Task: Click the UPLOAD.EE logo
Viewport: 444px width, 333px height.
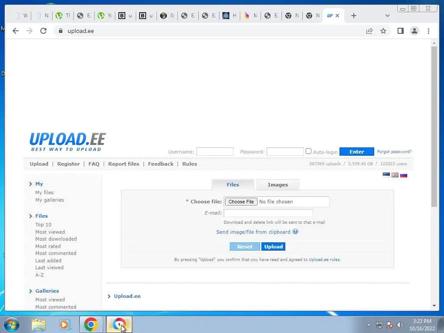Action: click(x=67, y=142)
